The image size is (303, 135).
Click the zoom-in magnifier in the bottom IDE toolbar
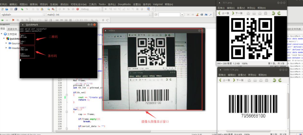coord(92,20)
